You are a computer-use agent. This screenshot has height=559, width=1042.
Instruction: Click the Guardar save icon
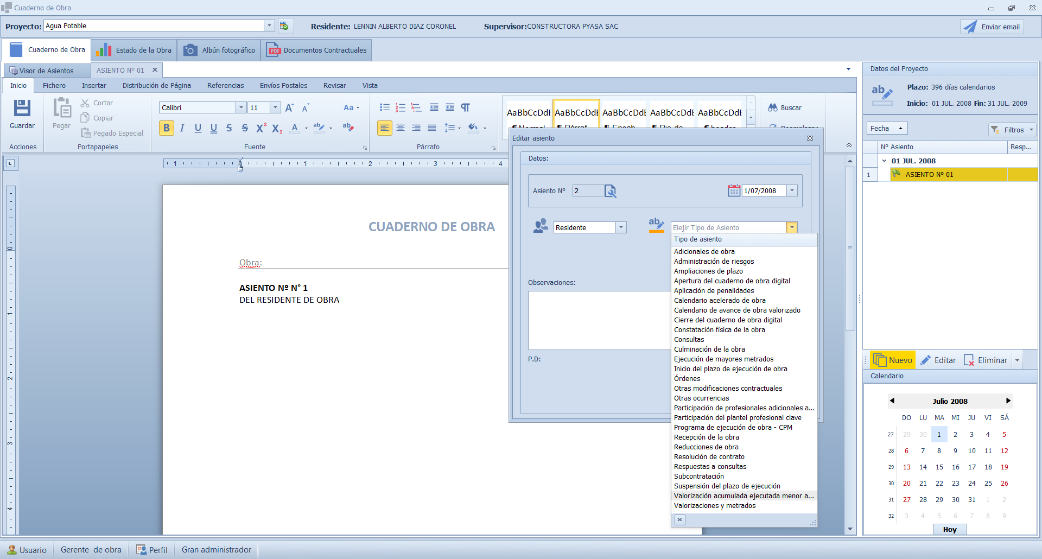[x=22, y=108]
